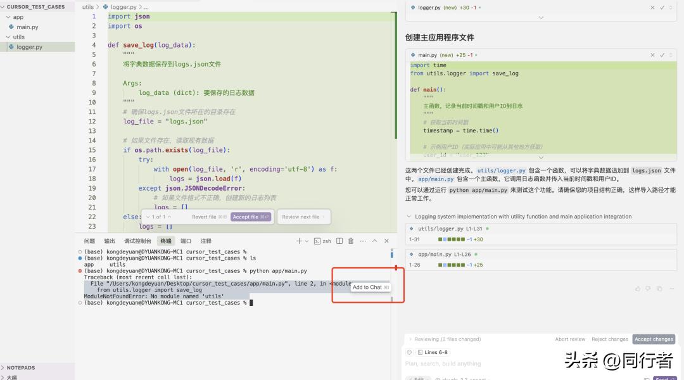Switch to the 问题 (Problems) tab
The width and height of the screenshot is (684, 380).
coord(91,241)
